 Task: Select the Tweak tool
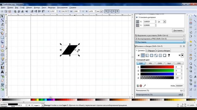(x=2, y=24)
